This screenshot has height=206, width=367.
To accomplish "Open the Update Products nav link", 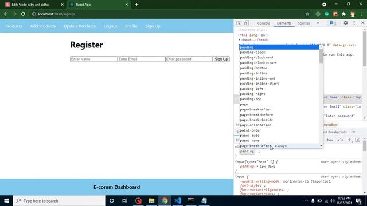I will click(80, 26).
